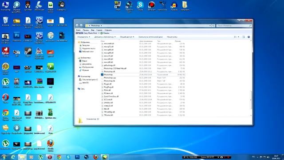Open uTorrent from the taskbar
The height and width of the screenshot is (160, 284).
pyautogui.click(x=40, y=157)
